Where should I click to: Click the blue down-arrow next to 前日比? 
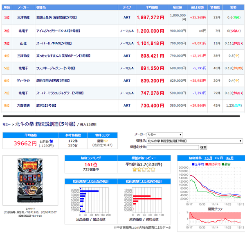point(51,141)
